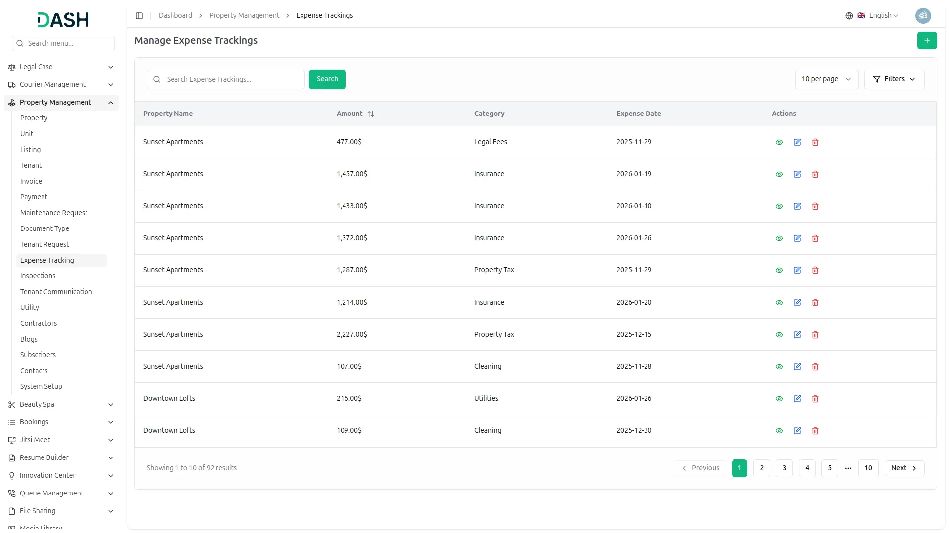949x533 pixels.
Task: Click the trash icon for Downtown Lofts Utilities
Action: click(x=815, y=399)
